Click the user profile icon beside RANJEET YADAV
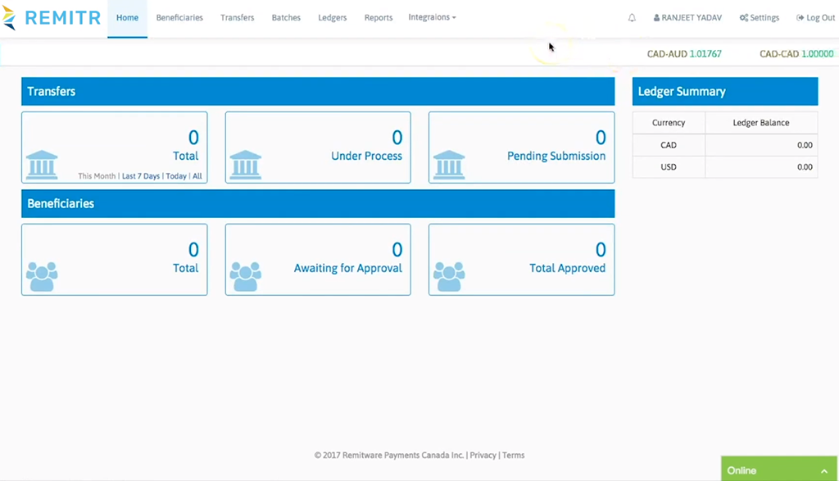Screen dimensions: 839x481 656,18
